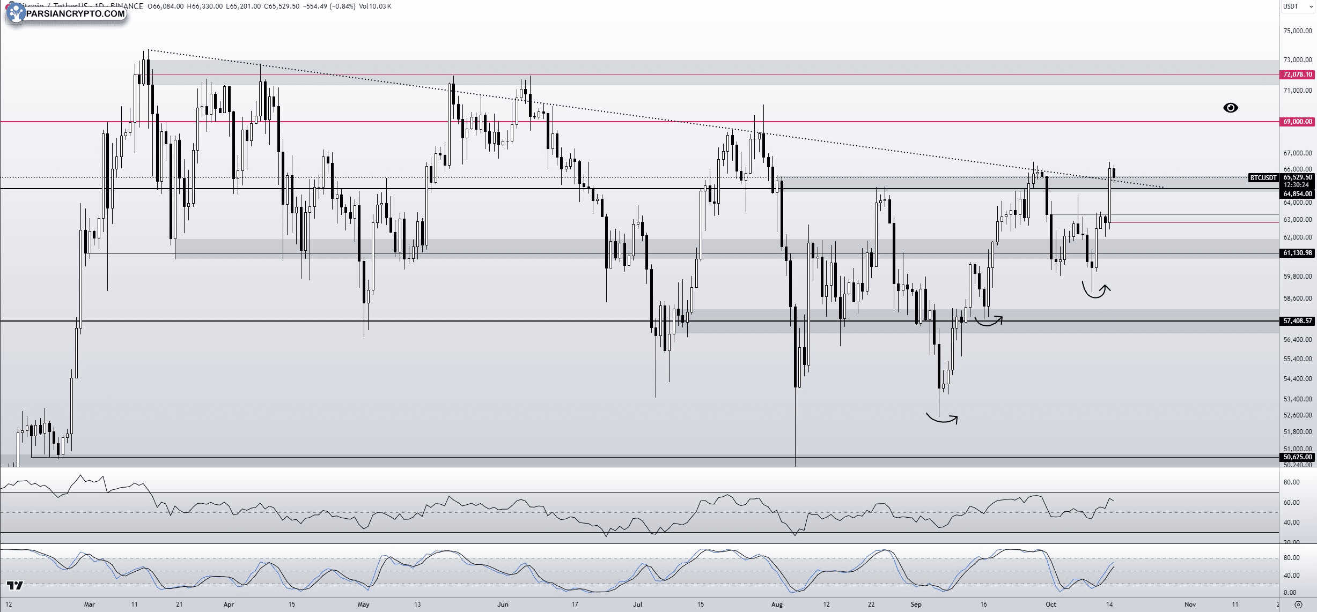Click the Nov label on the time axis
The width and height of the screenshot is (1317, 612).
coord(1190,604)
